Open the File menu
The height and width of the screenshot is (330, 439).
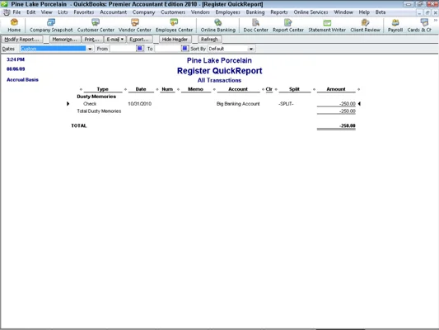coord(16,12)
